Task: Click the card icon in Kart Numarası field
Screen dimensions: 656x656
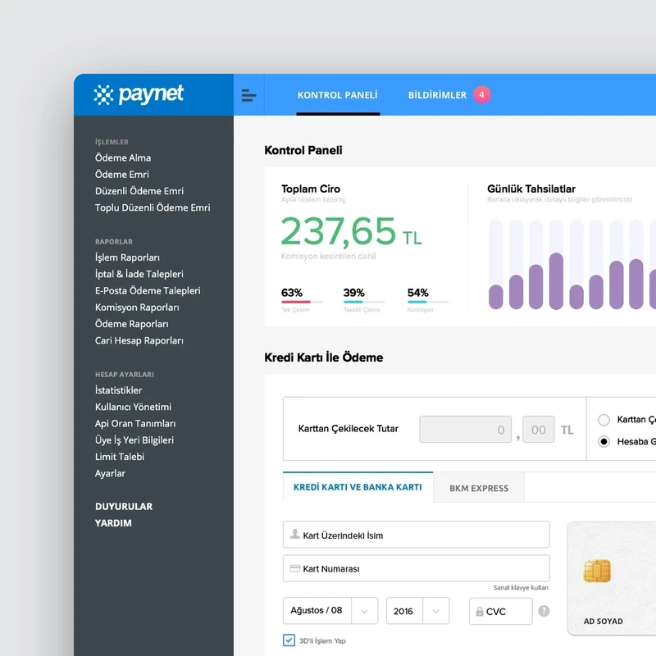Action: click(294, 568)
